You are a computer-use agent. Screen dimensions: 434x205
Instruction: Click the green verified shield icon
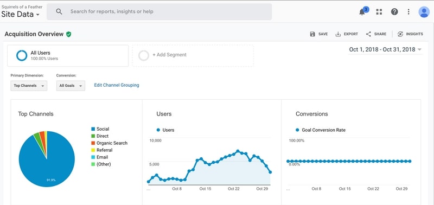(x=69, y=34)
